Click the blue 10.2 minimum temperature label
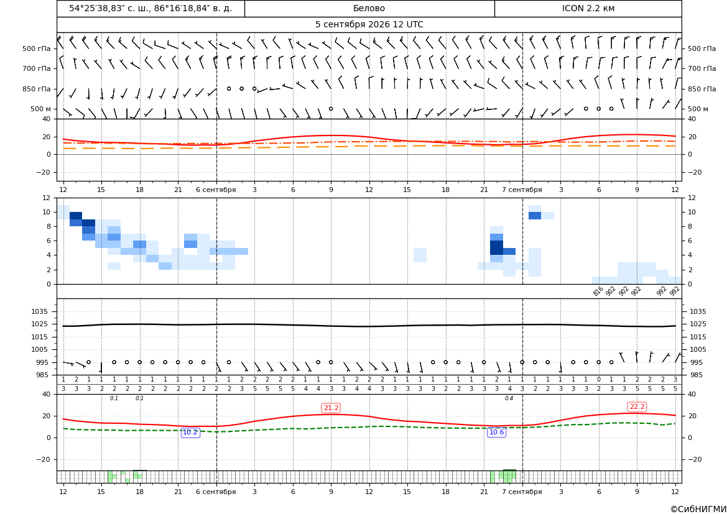 pyautogui.click(x=190, y=433)
